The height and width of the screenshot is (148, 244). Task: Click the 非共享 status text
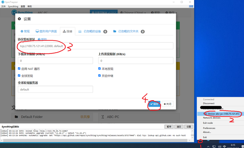coord(85,117)
